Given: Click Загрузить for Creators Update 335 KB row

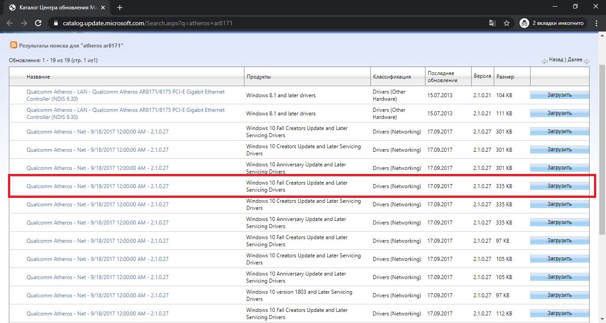Looking at the screenshot, I should click(559, 204).
